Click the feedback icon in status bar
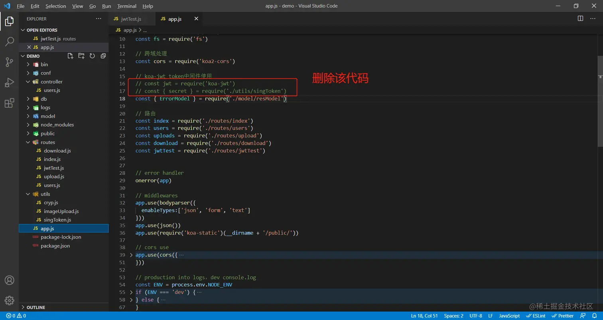 583,316
